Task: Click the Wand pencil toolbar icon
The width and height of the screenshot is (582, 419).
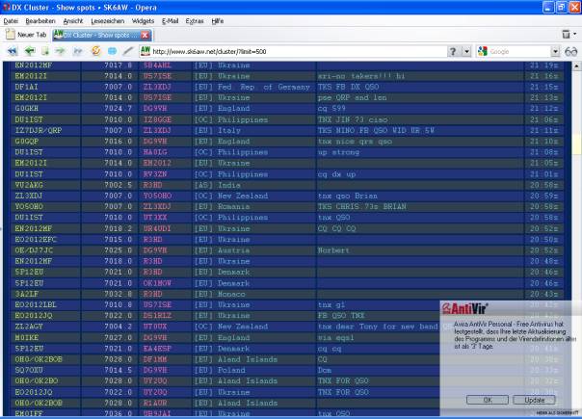Action: [128, 51]
